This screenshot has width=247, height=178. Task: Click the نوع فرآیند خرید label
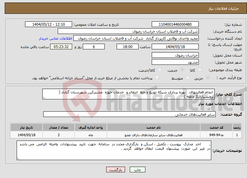tap(229, 78)
